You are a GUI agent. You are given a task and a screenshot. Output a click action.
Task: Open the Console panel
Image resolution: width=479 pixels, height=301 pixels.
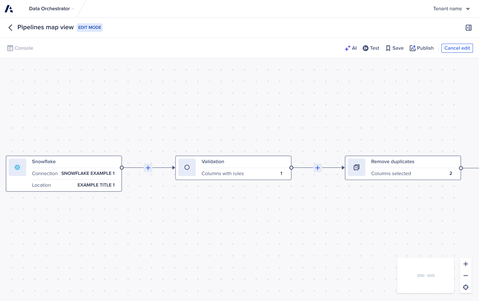click(x=20, y=48)
